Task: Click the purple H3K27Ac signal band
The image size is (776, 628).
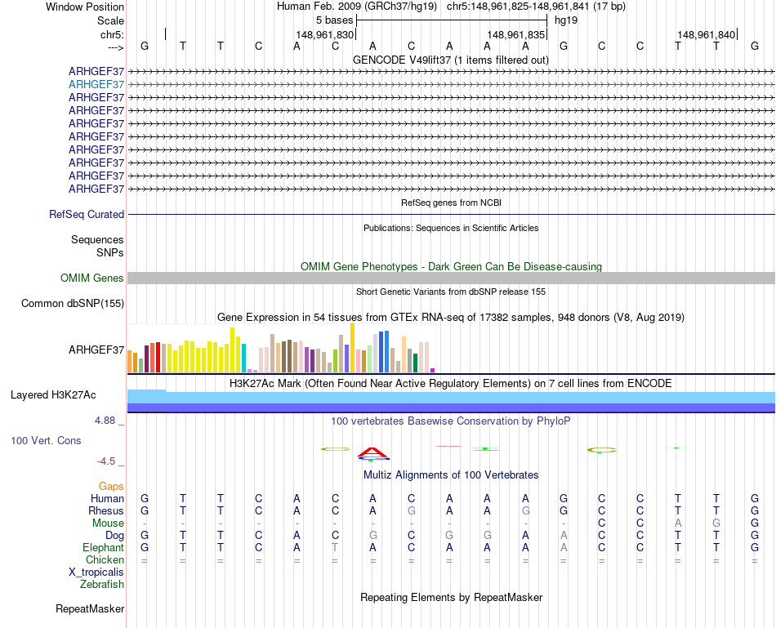Action: point(451,408)
